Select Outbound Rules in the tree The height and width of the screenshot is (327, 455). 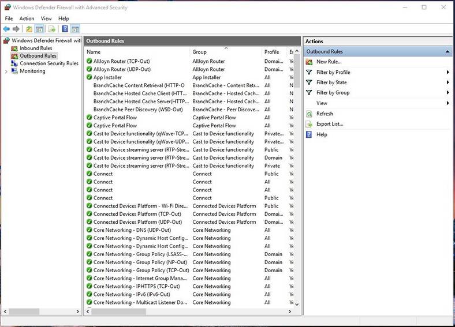[38, 56]
